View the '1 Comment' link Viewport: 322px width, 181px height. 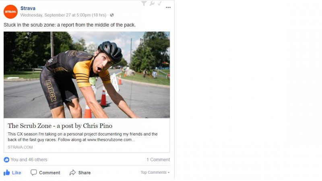158,160
